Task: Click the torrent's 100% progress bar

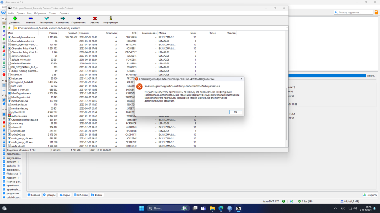Action: click(327, 76)
